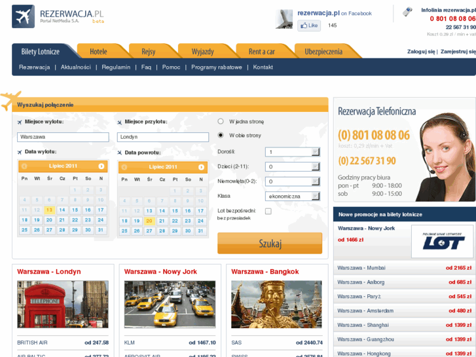Click the plane icon beside Data wylotu

pos(20,151)
